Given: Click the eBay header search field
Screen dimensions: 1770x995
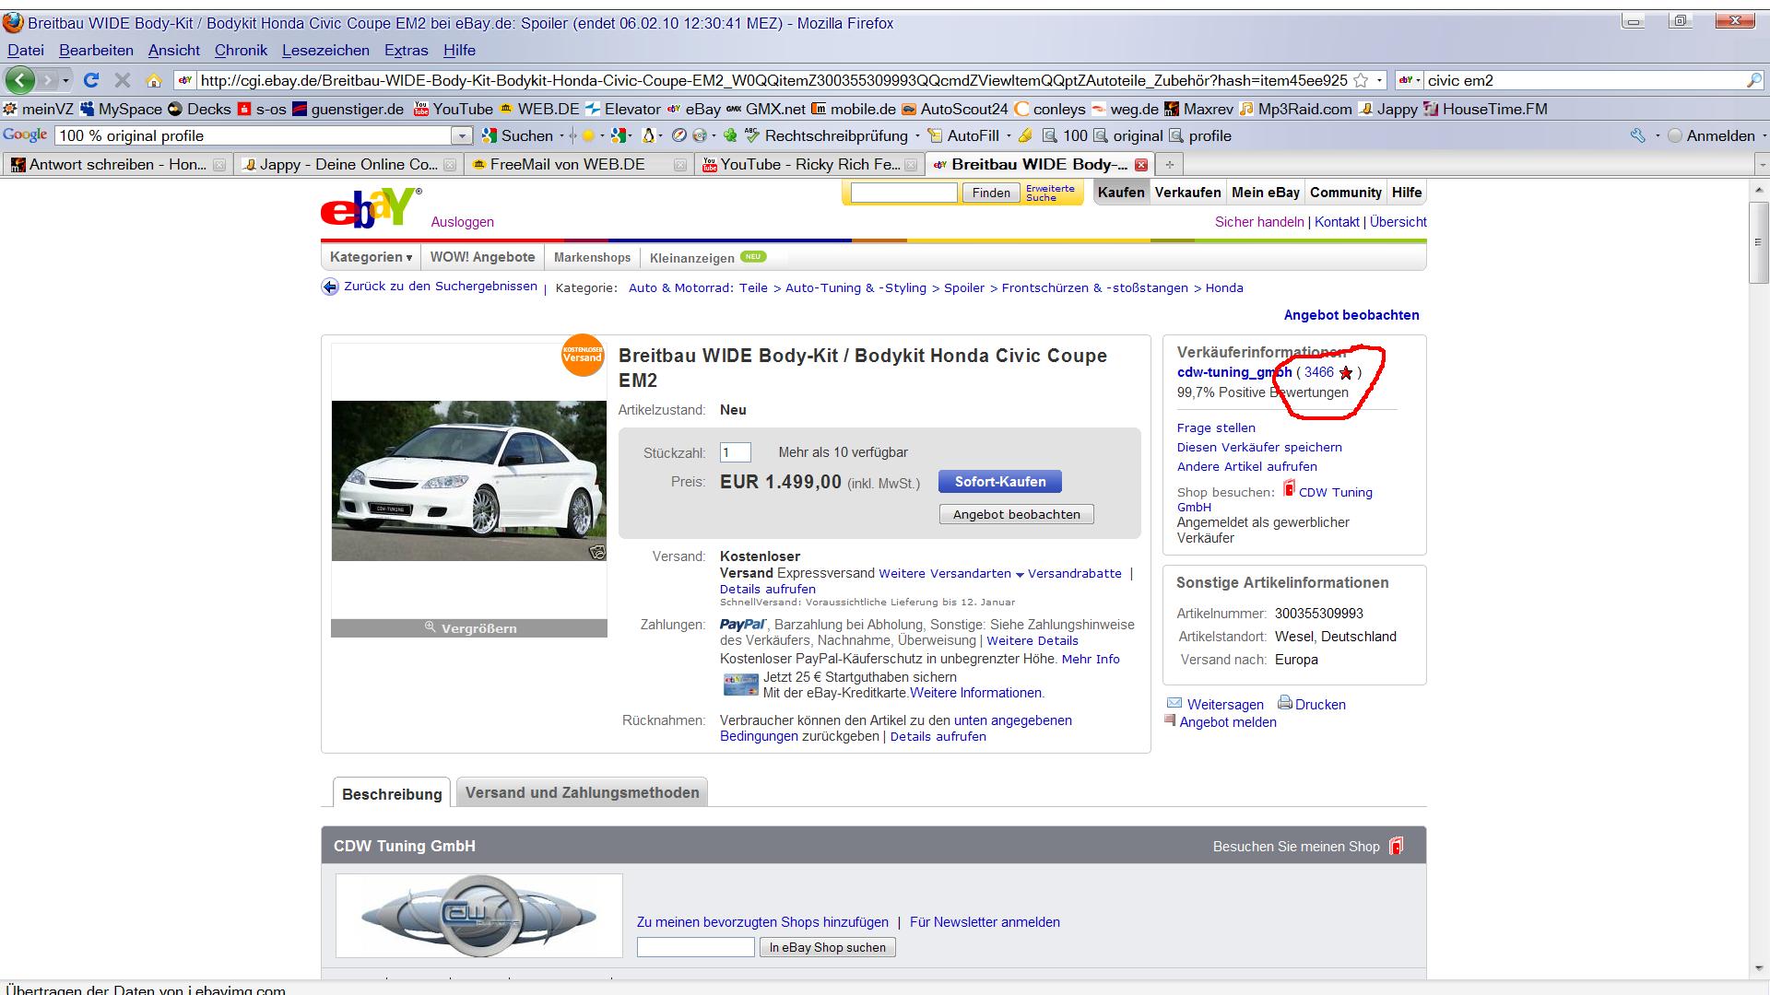Looking at the screenshot, I should pos(903,193).
